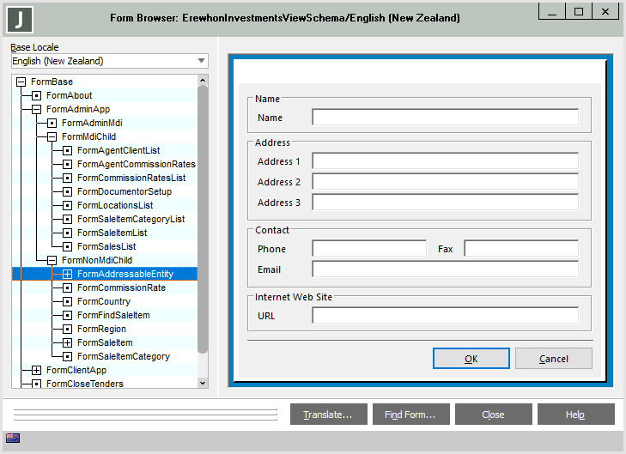Click the node icon beside FormAbout
626x454 pixels.
click(x=36, y=95)
